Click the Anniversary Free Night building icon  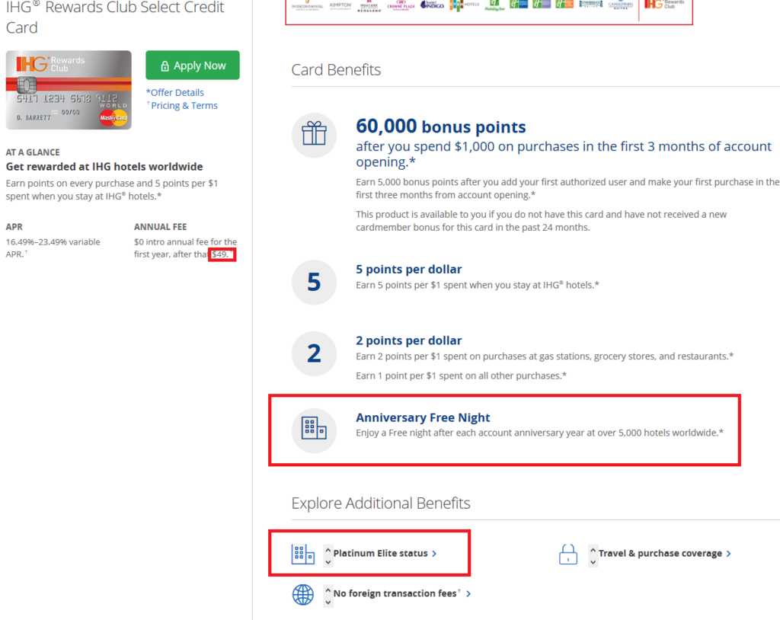pyautogui.click(x=314, y=430)
